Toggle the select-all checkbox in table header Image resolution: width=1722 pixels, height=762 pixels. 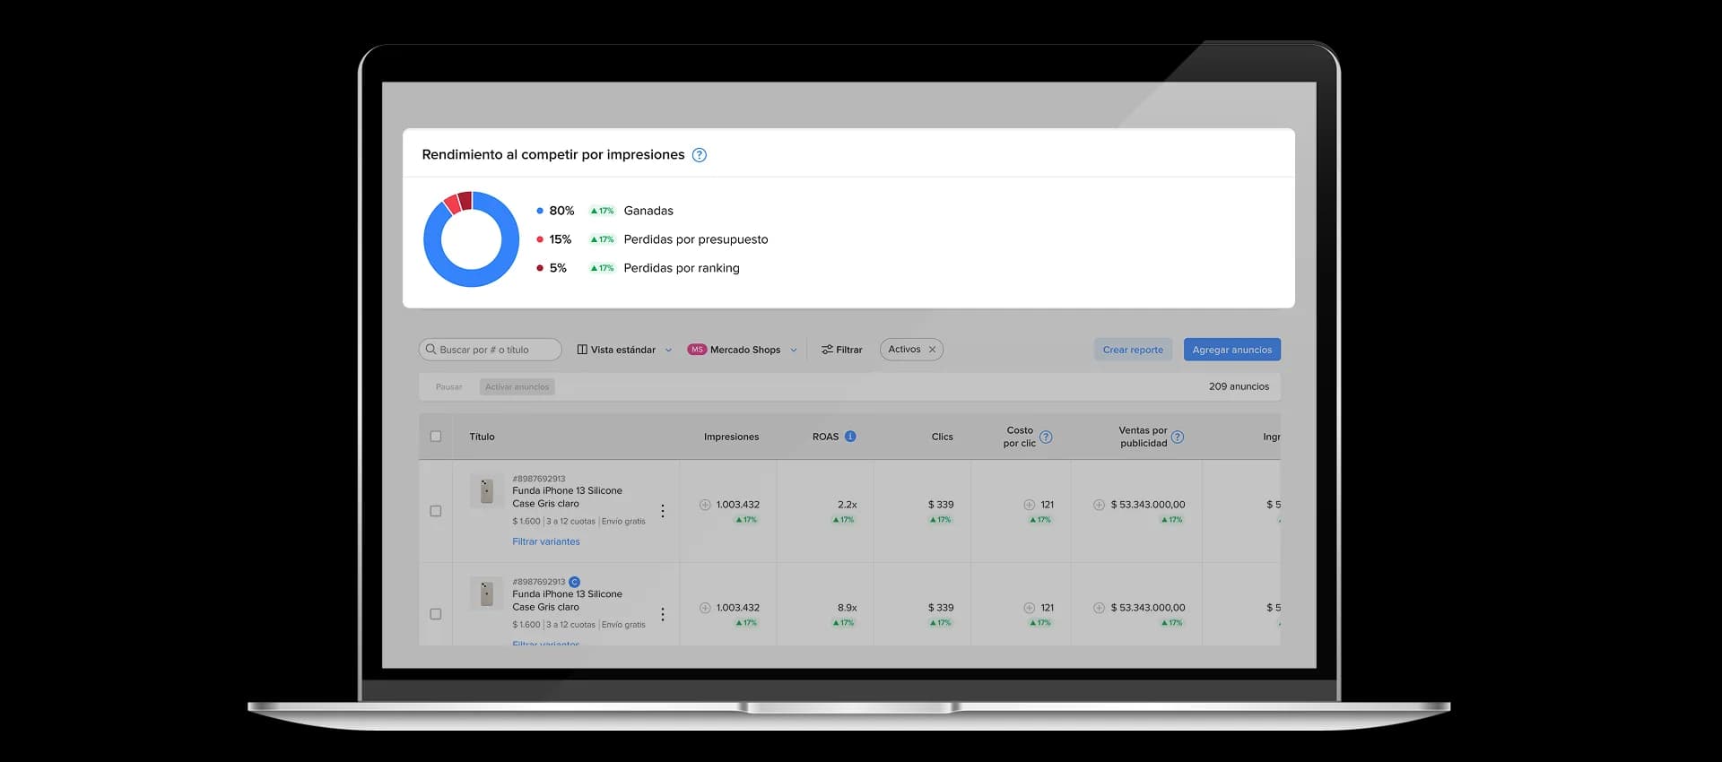coord(436,437)
